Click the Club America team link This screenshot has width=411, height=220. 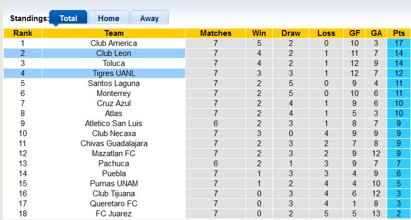114,43
